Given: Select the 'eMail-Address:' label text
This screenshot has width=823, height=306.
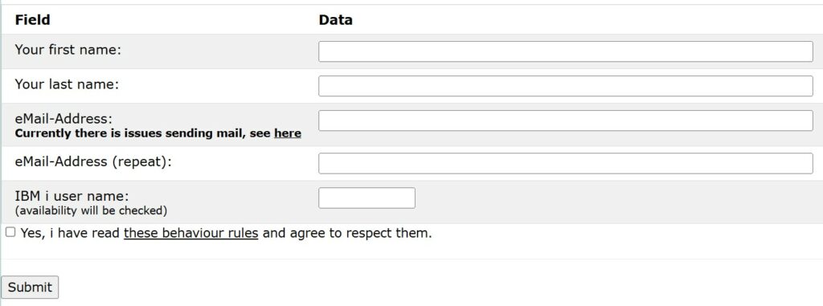Looking at the screenshot, I should tap(63, 119).
